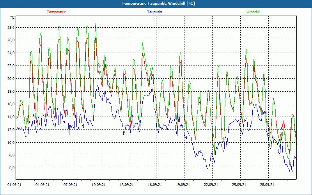This screenshot has width=312, height=195.
Task: Choose the 25.09.21 date label
Action: point(239,185)
